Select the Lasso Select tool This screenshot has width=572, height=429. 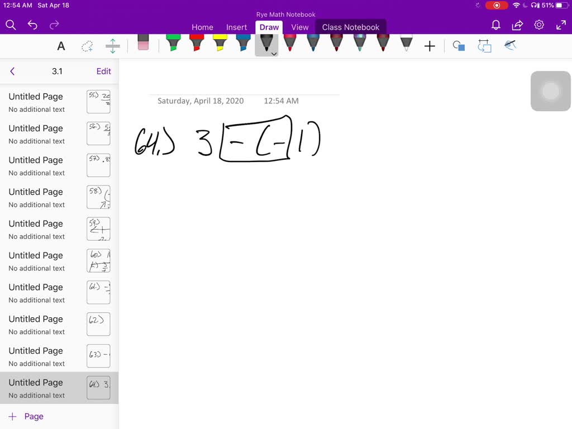(87, 46)
